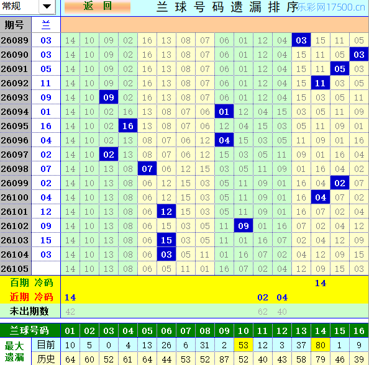Click ball number 14 in green header
Screen dimensions: 369x365
(321, 331)
